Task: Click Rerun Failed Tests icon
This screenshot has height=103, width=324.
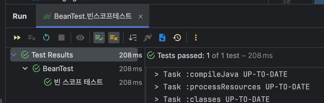Action: (32, 38)
